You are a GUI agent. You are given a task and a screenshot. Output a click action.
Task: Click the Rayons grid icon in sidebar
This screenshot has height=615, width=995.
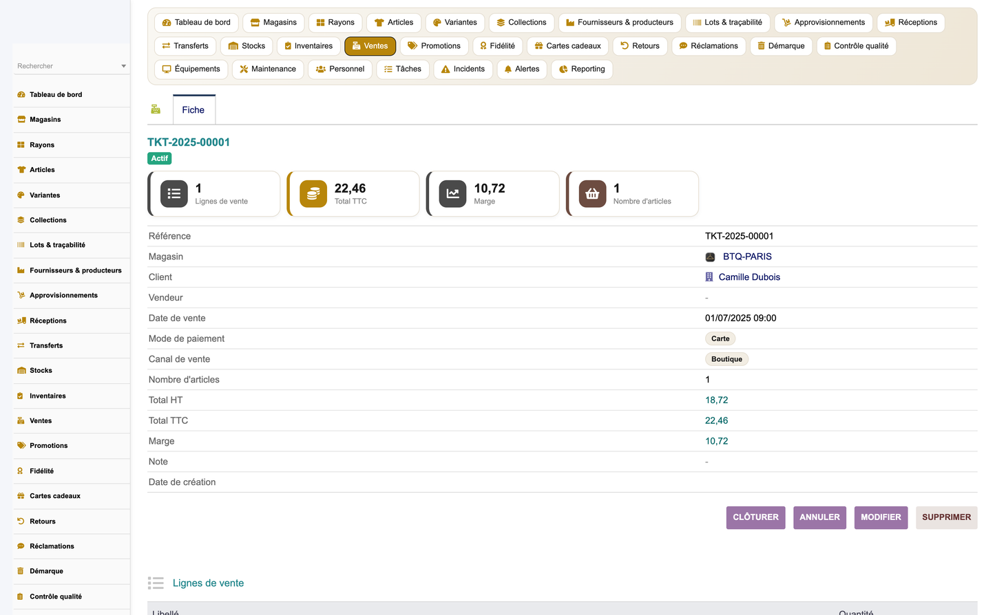[x=21, y=145]
